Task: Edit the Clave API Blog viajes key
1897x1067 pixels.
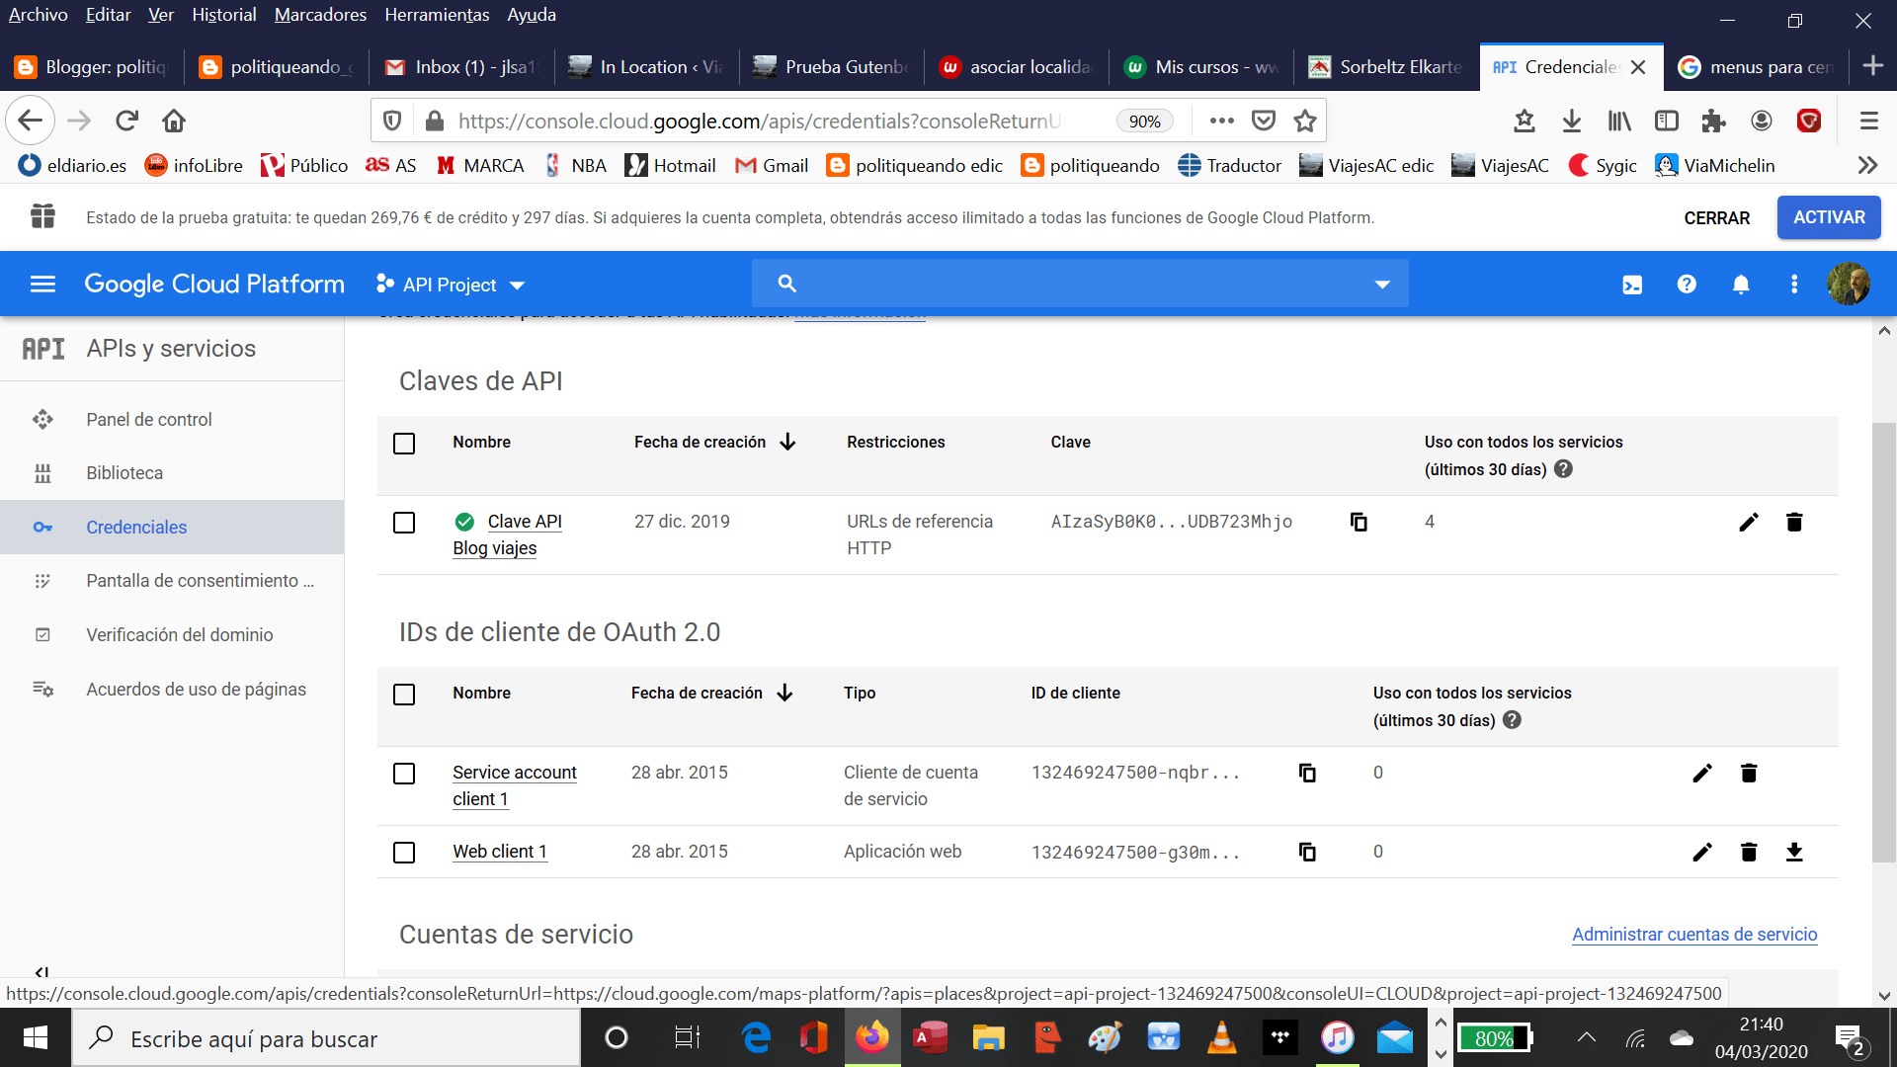Action: pyautogui.click(x=1749, y=522)
